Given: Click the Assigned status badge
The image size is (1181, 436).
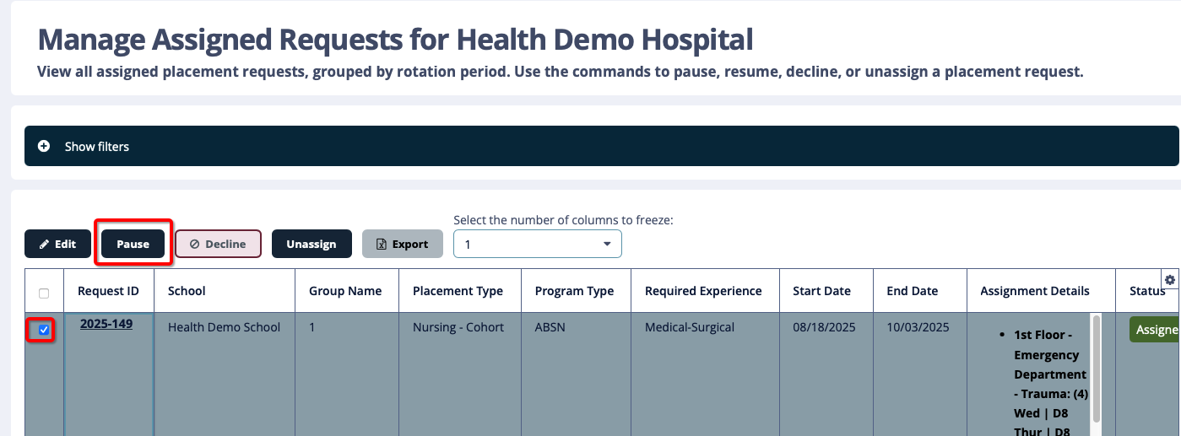Looking at the screenshot, I should coord(1155,329).
